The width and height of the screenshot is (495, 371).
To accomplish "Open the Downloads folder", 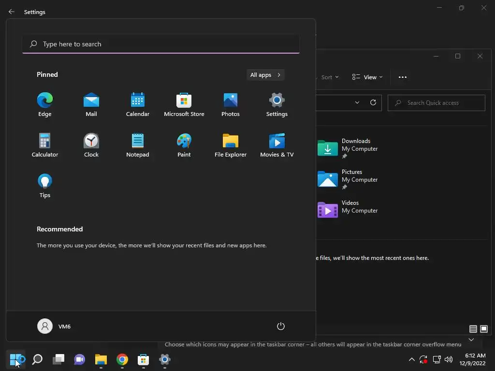I will (348, 148).
